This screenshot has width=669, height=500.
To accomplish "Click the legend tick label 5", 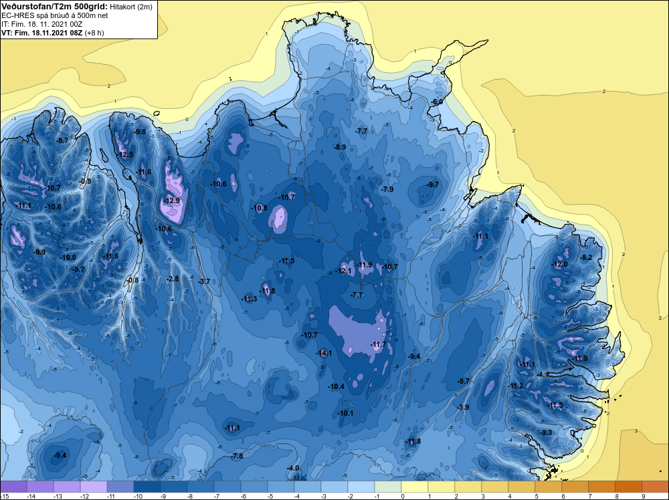I will 537,496.
